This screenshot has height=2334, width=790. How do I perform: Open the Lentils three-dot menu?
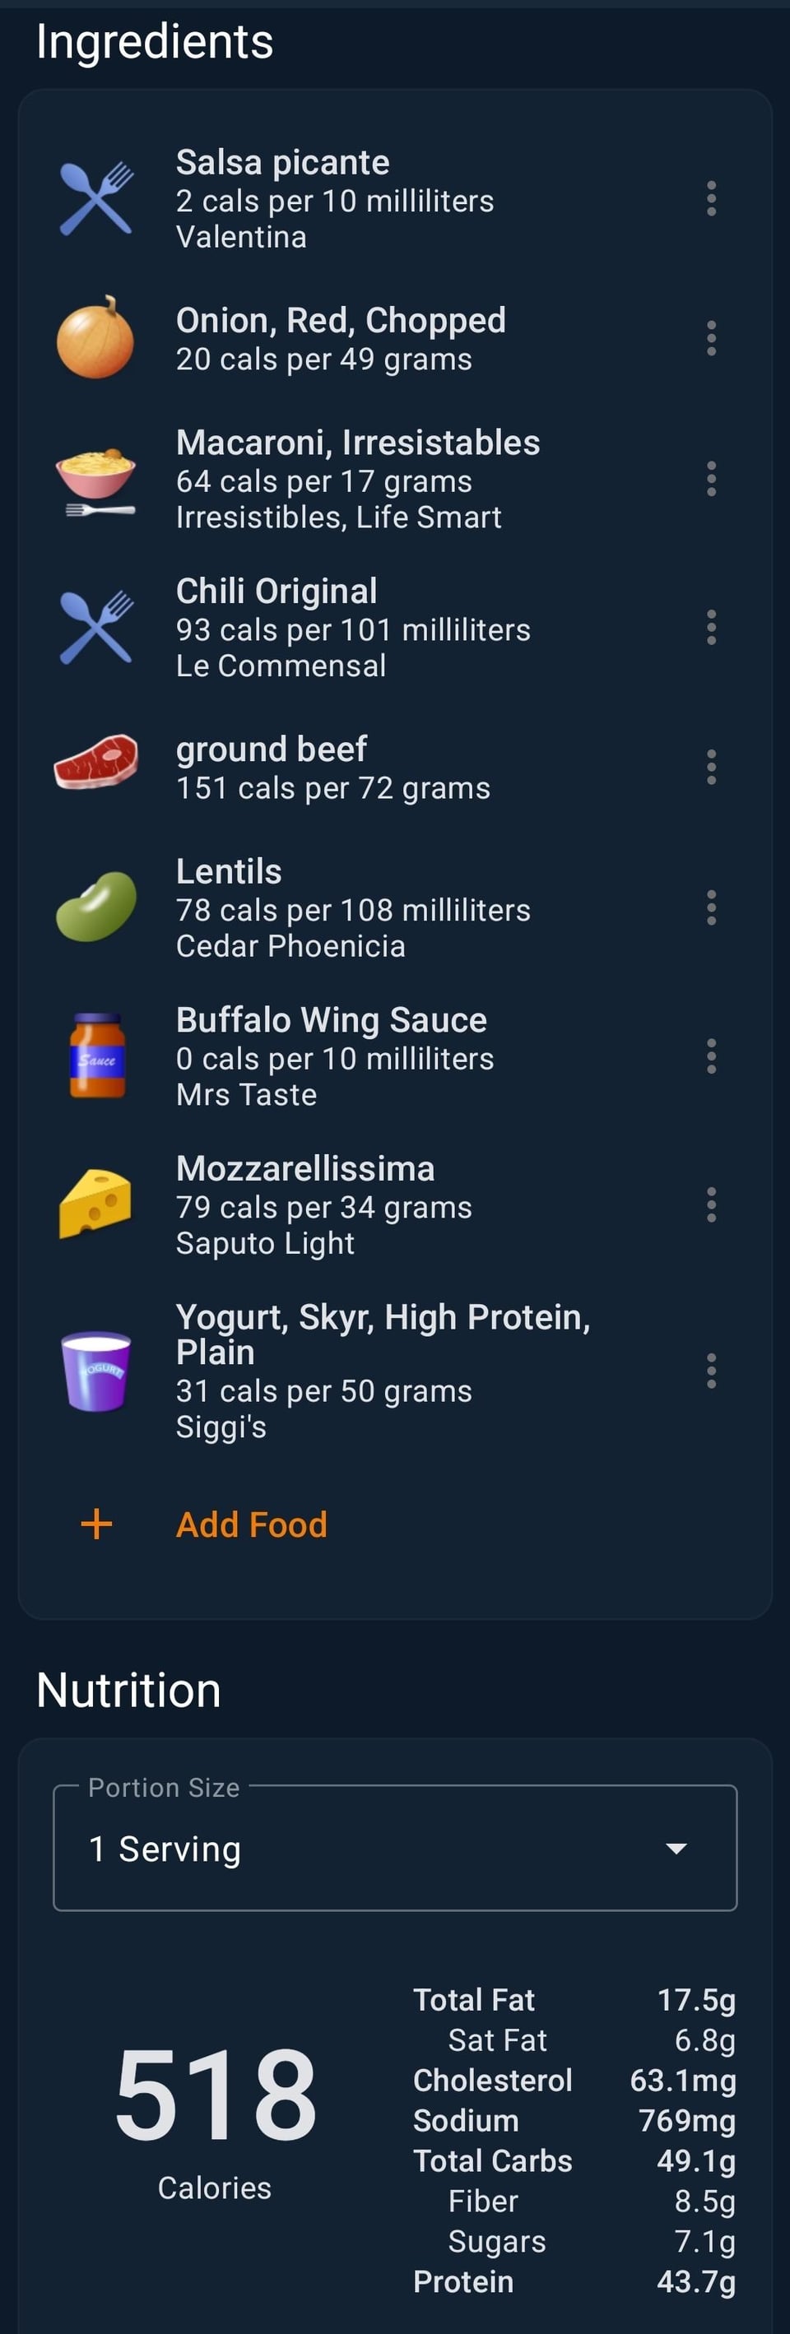(711, 908)
